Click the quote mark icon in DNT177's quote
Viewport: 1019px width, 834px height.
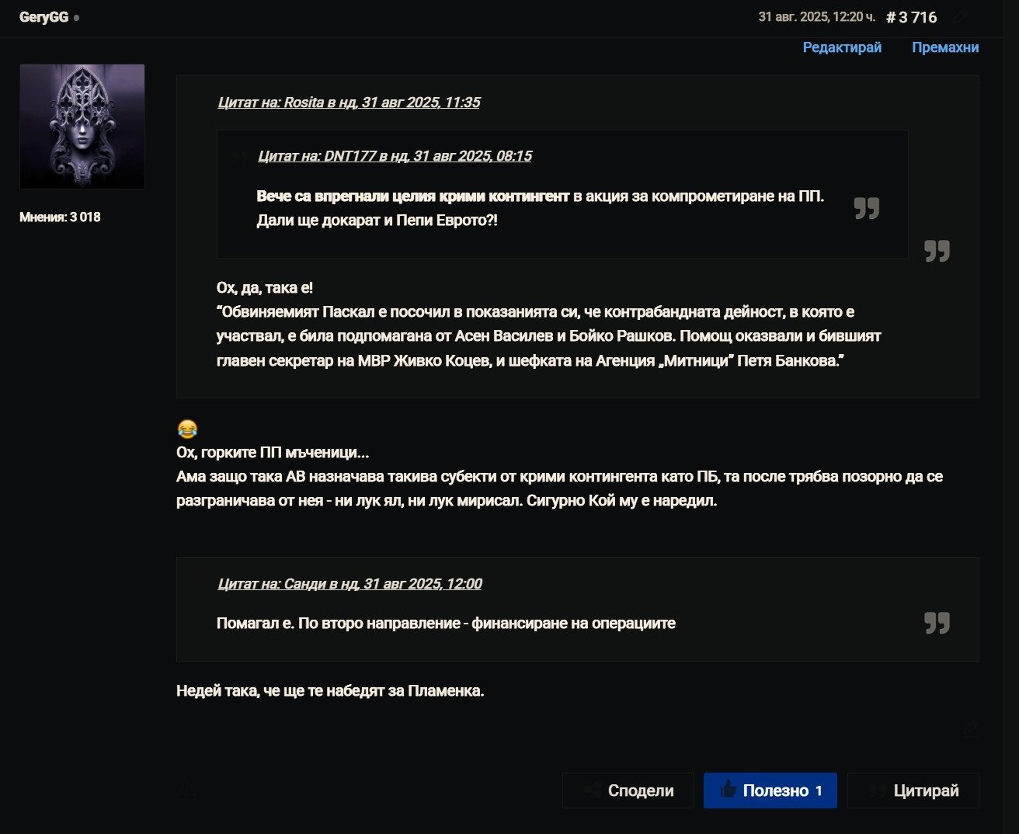(x=866, y=208)
